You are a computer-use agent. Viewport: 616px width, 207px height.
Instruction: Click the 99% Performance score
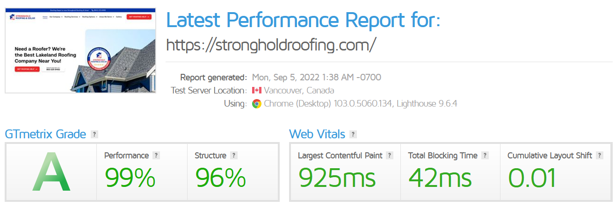pos(130,178)
